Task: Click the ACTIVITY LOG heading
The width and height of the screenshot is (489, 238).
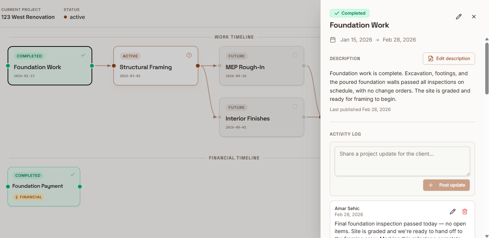Action: 345,134
